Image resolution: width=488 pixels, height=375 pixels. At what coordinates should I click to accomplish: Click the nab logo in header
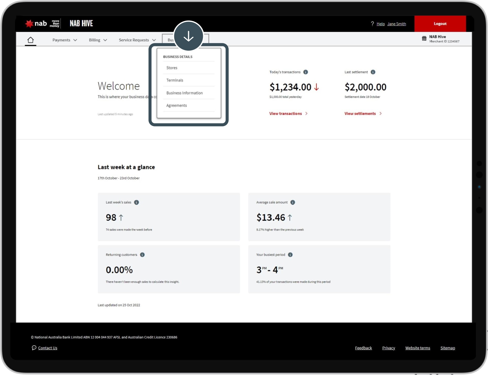(x=36, y=24)
